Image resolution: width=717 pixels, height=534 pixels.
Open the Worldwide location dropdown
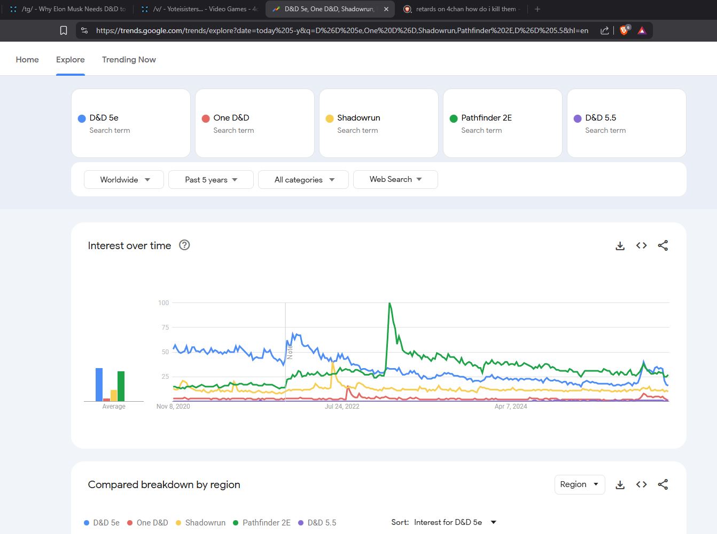pos(124,179)
